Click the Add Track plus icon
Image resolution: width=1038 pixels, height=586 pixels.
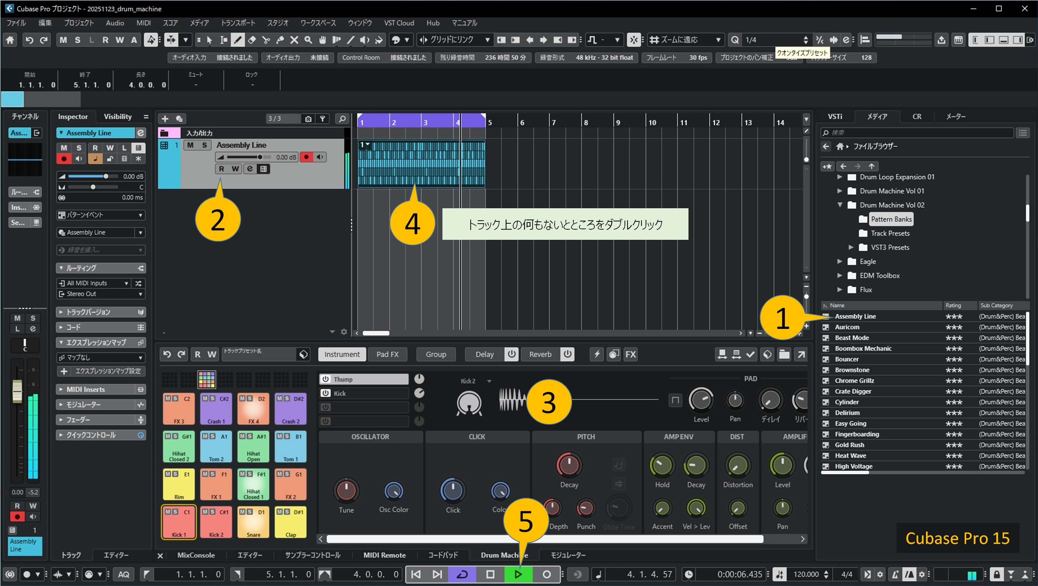tap(165, 119)
